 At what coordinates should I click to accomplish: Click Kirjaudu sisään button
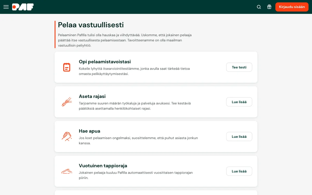[x=292, y=7]
